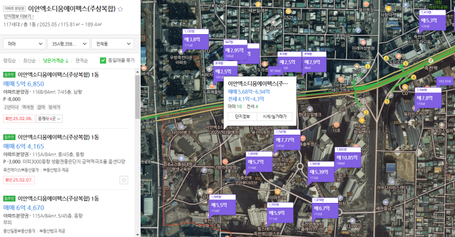
Task: Click subway exit 3 marker
Action: tap(387, 102)
